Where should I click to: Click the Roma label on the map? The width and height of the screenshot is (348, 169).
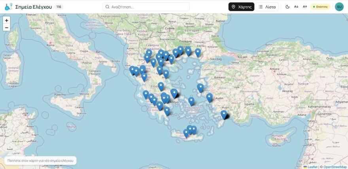pyautogui.click(x=50, y=45)
